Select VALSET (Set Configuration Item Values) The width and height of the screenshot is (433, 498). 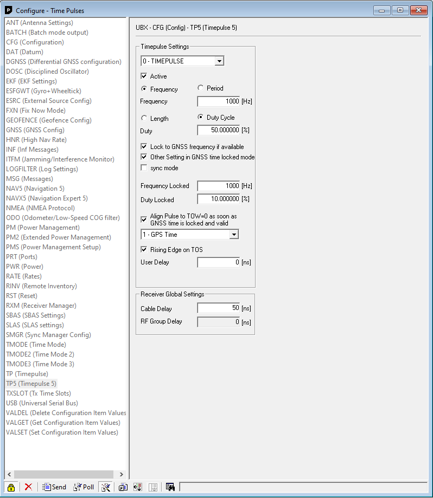[x=62, y=432]
